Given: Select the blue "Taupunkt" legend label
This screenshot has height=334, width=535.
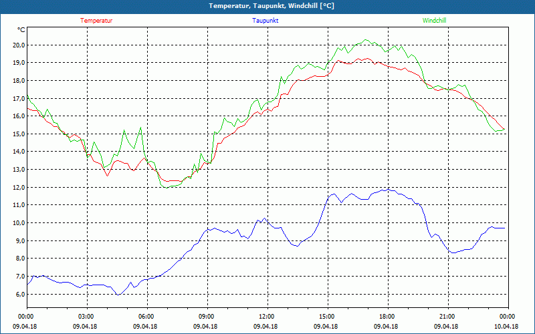Looking at the screenshot, I should pos(265,21).
